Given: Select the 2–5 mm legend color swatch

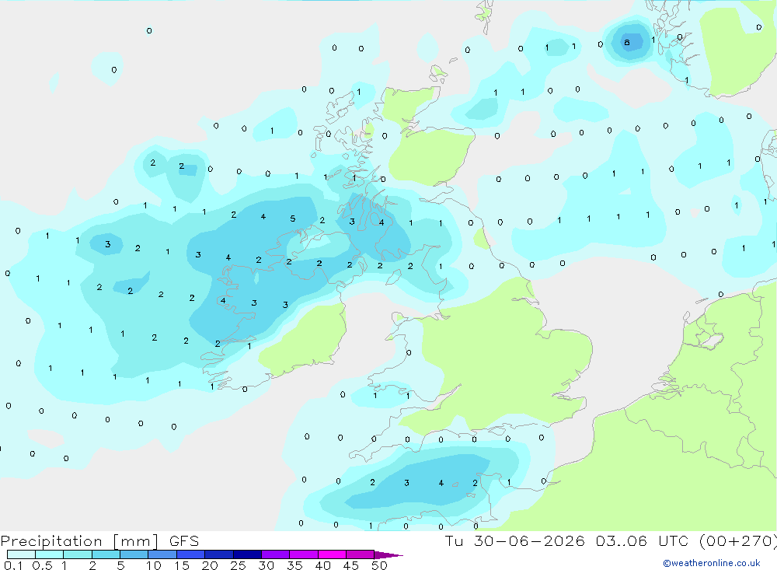Looking at the screenshot, I should click(x=106, y=554).
